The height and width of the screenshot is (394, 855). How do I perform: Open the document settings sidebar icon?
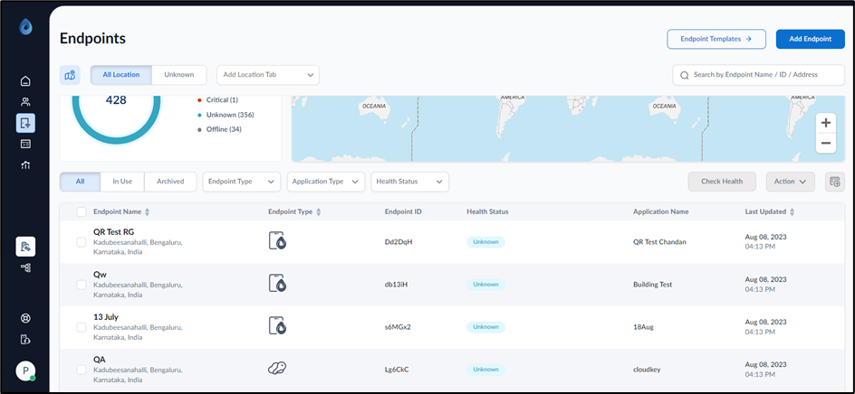pyautogui.click(x=25, y=247)
